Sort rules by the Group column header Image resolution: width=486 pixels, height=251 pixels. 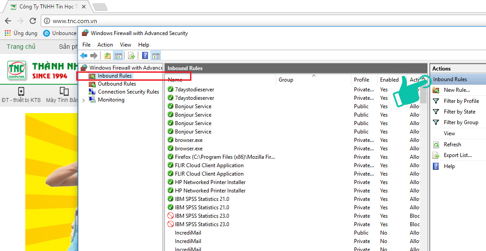313,80
